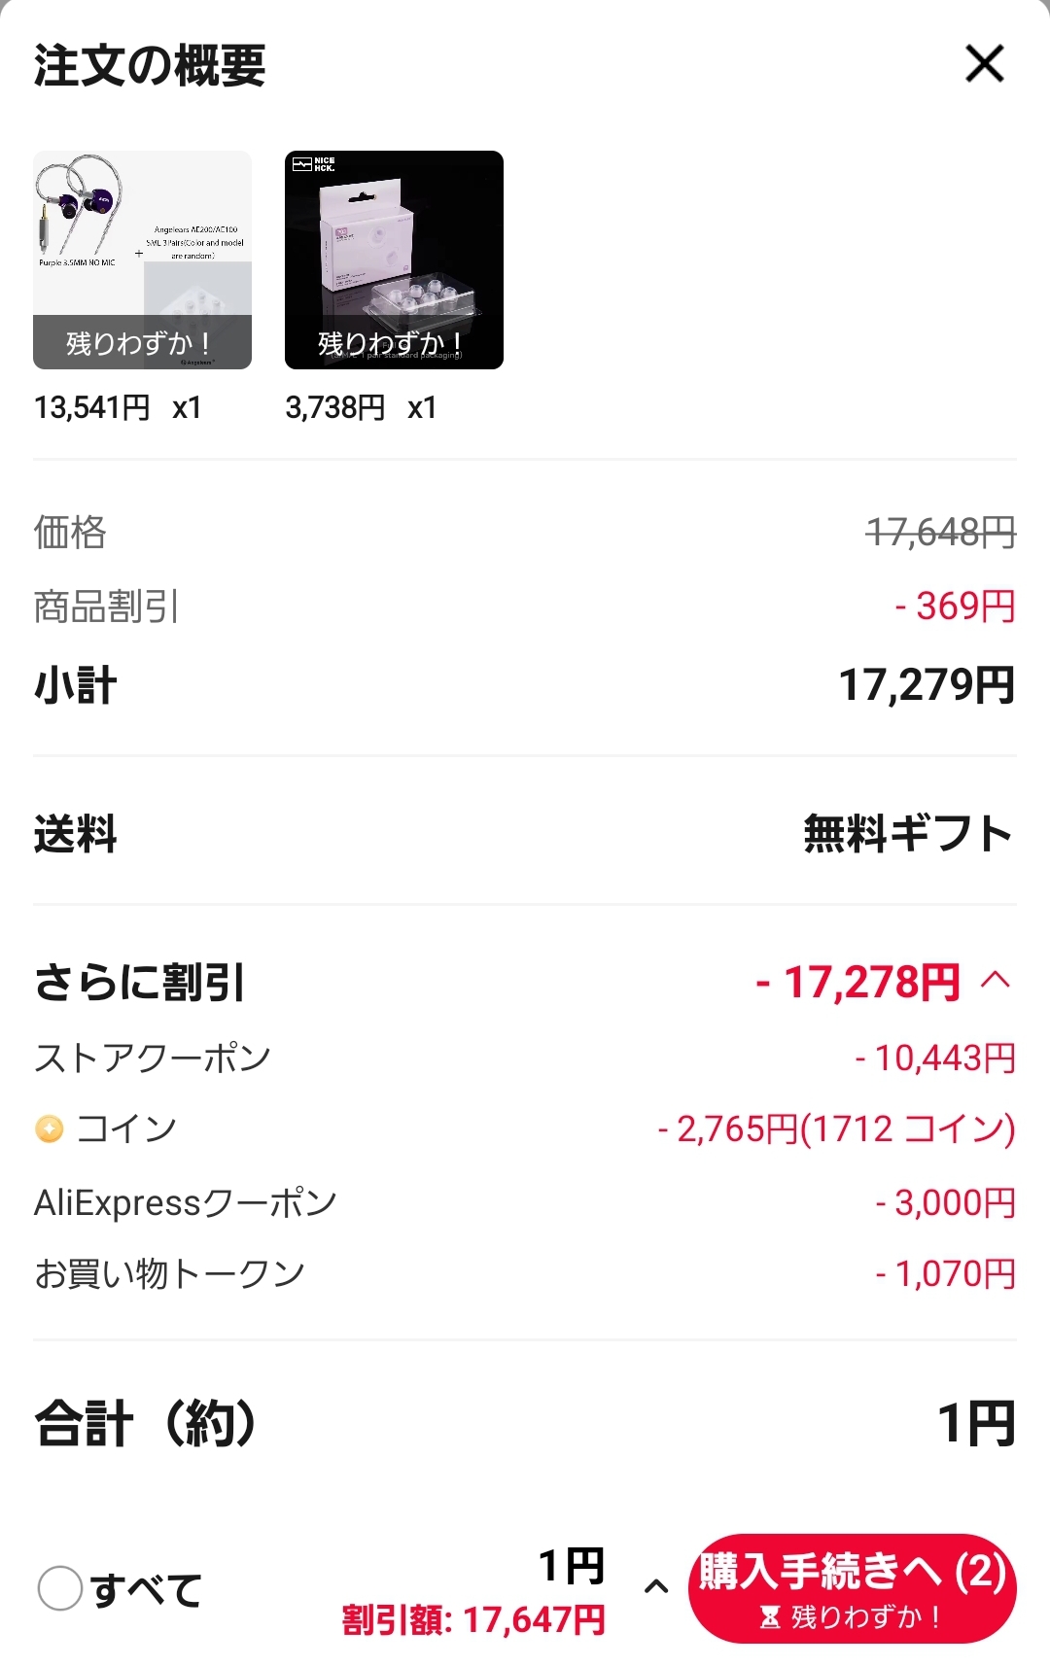Toggle the bottom total price chevron

pos(657,1586)
